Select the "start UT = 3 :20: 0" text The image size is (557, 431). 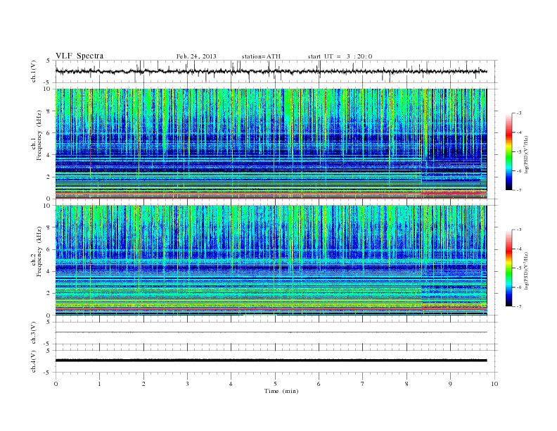(340, 56)
